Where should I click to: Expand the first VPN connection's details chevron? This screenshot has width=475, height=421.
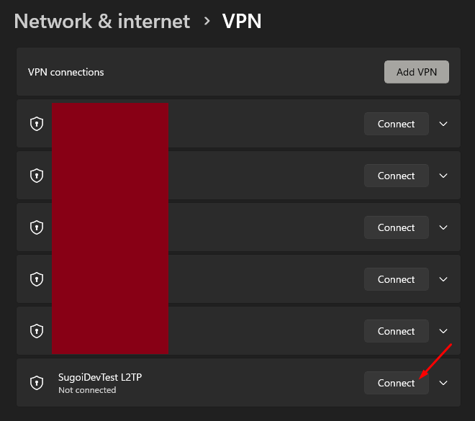[443, 124]
